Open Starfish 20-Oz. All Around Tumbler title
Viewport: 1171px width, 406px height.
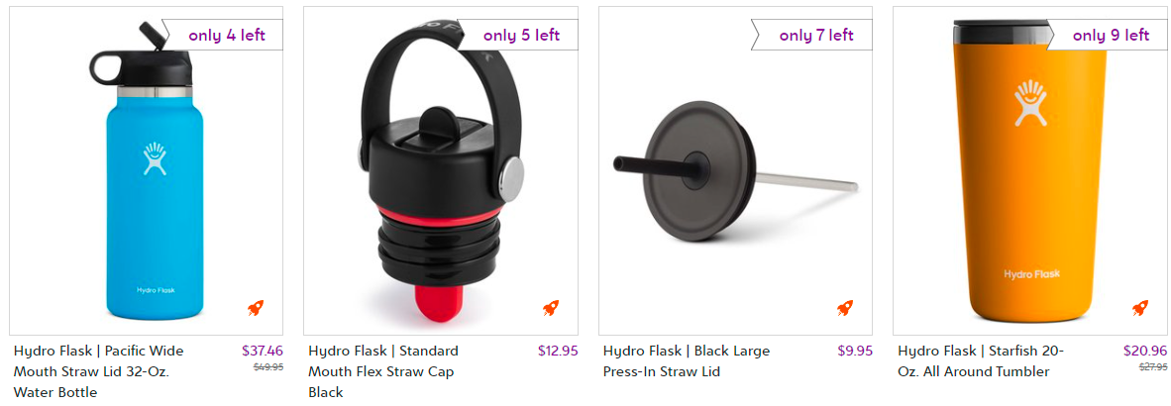click(x=981, y=361)
